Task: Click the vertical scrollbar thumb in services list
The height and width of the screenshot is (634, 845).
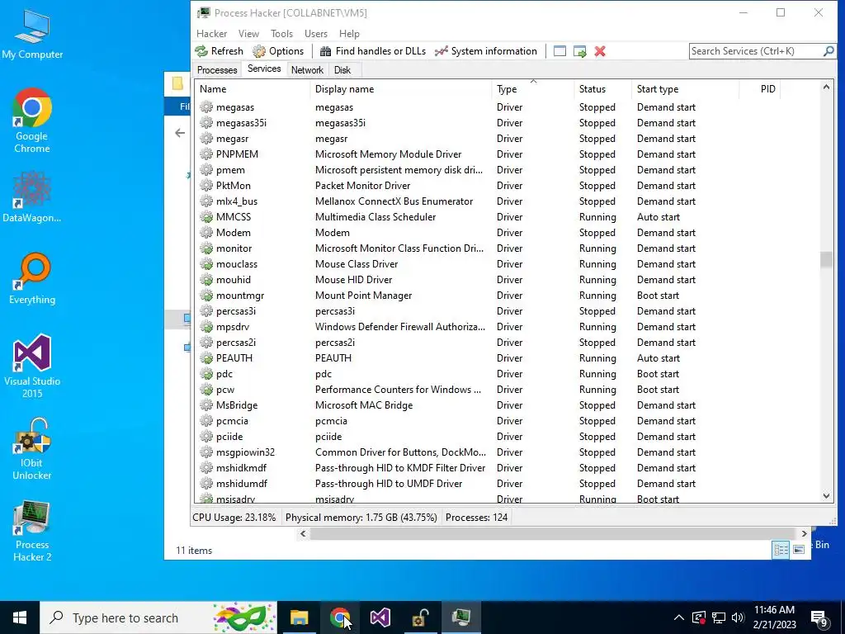Action: tap(826, 259)
